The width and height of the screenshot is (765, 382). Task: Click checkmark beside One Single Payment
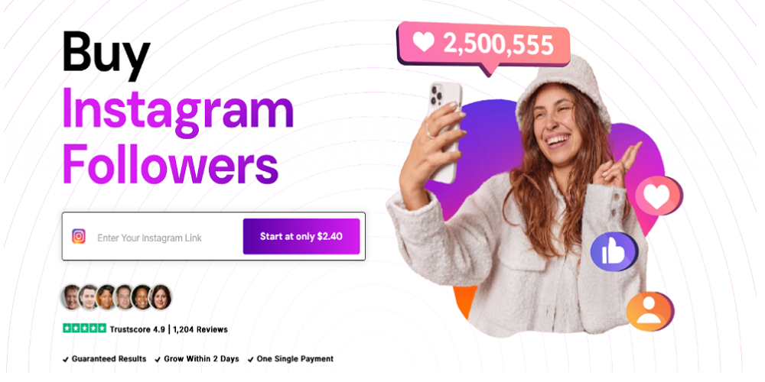[251, 360]
